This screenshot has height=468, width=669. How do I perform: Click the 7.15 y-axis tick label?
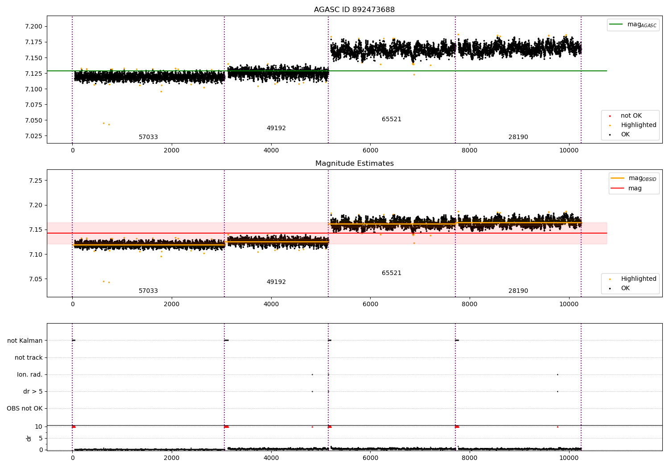point(35,230)
